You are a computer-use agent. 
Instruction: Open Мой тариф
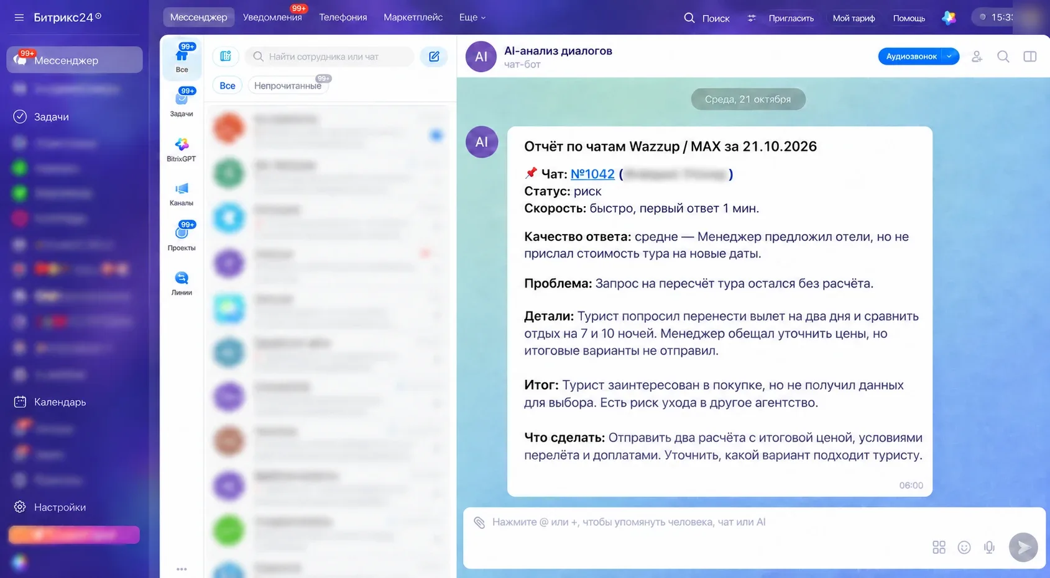pos(854,18)
